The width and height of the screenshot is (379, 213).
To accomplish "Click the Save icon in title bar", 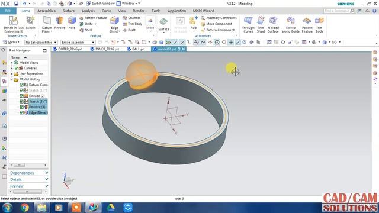I will tap(16, 4).
